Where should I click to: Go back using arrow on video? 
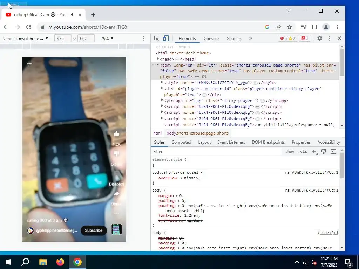[29, 64]
